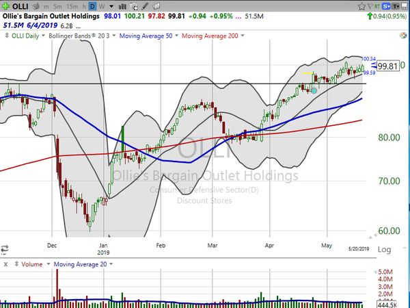Click the 80.00 price scale label
The width and height of the screenshot is (410, 308).
coord(389,138)
